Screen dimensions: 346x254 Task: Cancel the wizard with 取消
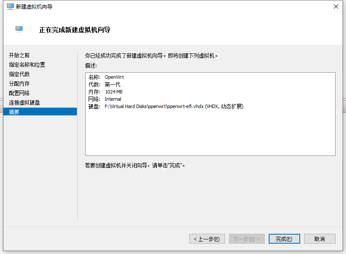coord(320,239)
